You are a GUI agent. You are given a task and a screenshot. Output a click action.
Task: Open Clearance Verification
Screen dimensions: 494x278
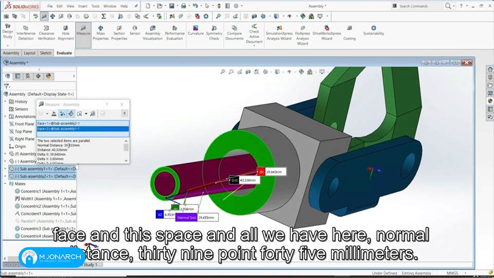point(46,33)
